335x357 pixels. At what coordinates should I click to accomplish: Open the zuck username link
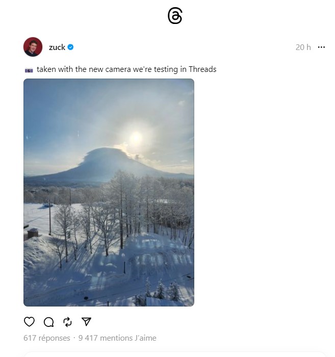(57, 47)
